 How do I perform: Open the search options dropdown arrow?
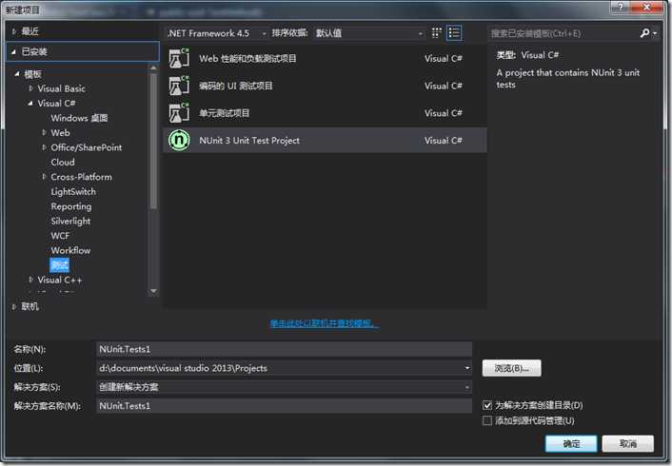(x=655, y=33)
